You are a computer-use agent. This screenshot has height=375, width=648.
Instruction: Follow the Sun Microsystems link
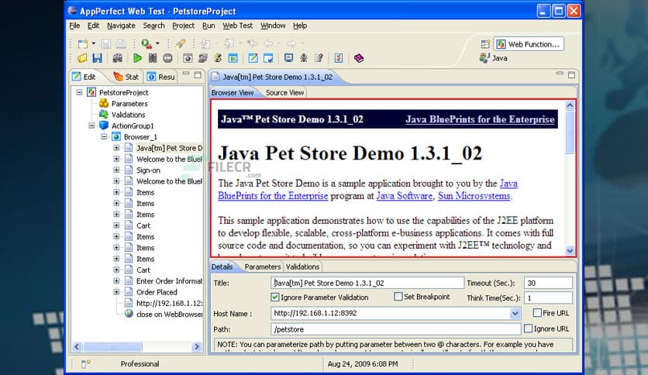tap(474, 196)
